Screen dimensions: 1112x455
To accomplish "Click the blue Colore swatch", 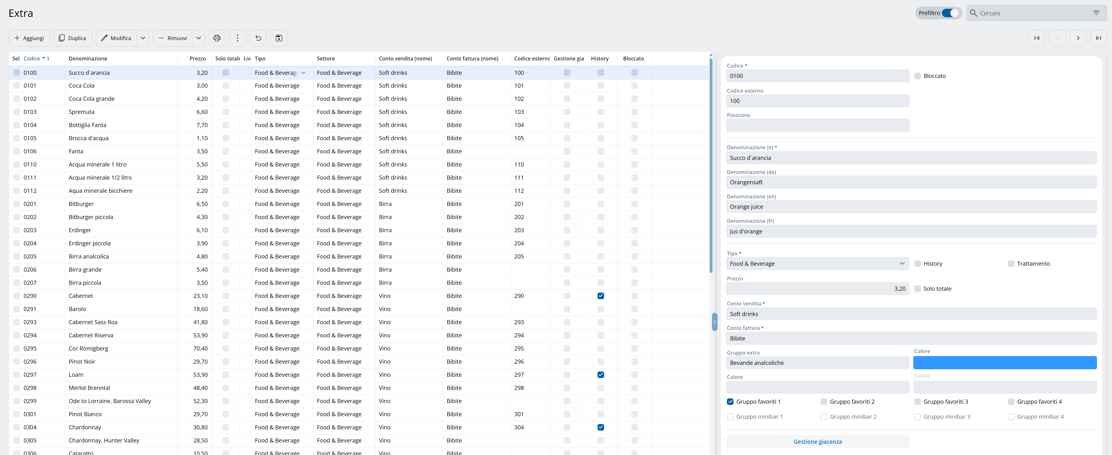I will 1005,363.
